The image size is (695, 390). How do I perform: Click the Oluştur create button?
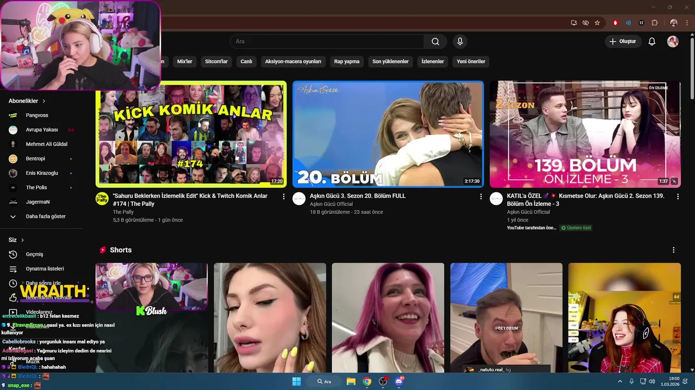tap(623, 42)
